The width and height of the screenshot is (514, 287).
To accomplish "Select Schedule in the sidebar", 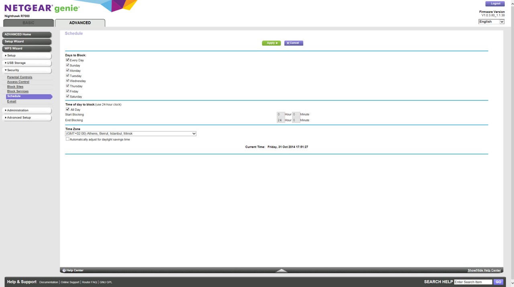I will (x=29, y=96).
